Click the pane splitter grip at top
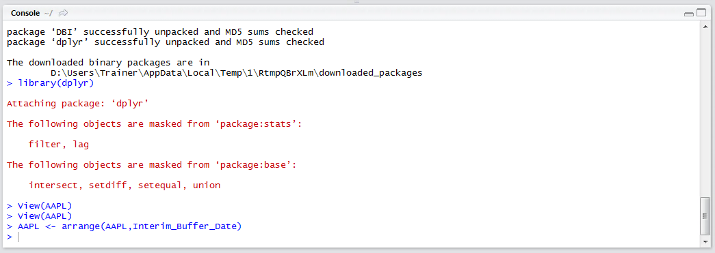715x253 pixels. pos(357,2)
